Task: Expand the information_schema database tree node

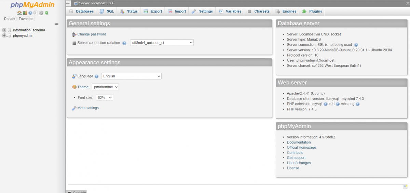Action: tap(4, 30)
